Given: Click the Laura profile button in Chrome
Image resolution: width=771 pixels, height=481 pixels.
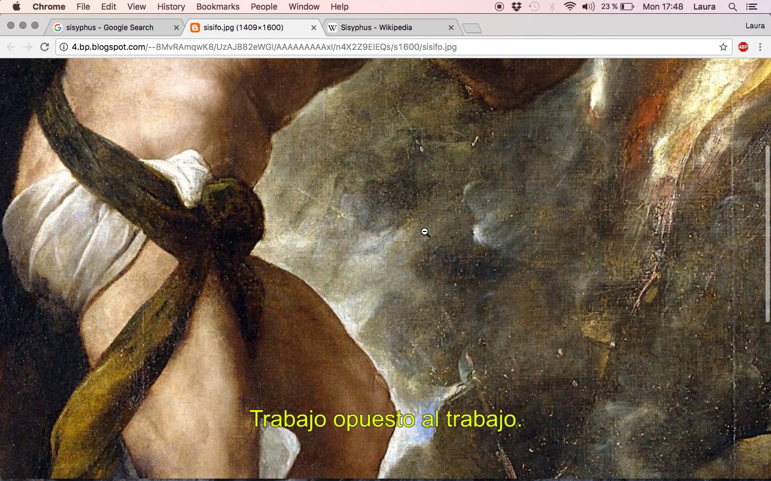Looking at the screenshot, I should [x=755, y=26].
